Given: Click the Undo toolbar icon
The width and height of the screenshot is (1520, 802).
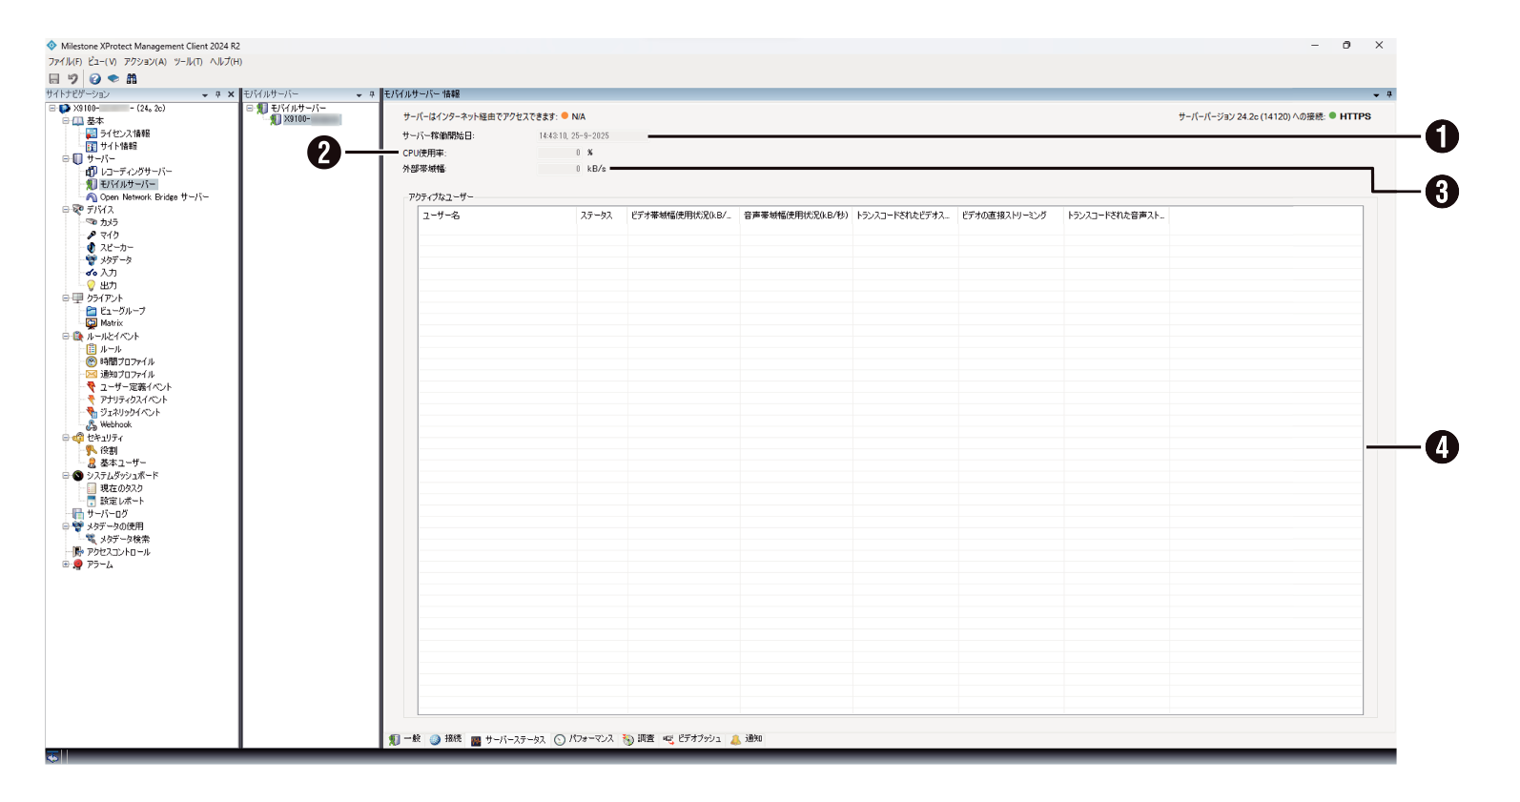Looking at the screenshot, I should pyautogui.click(x=72, y=79).
